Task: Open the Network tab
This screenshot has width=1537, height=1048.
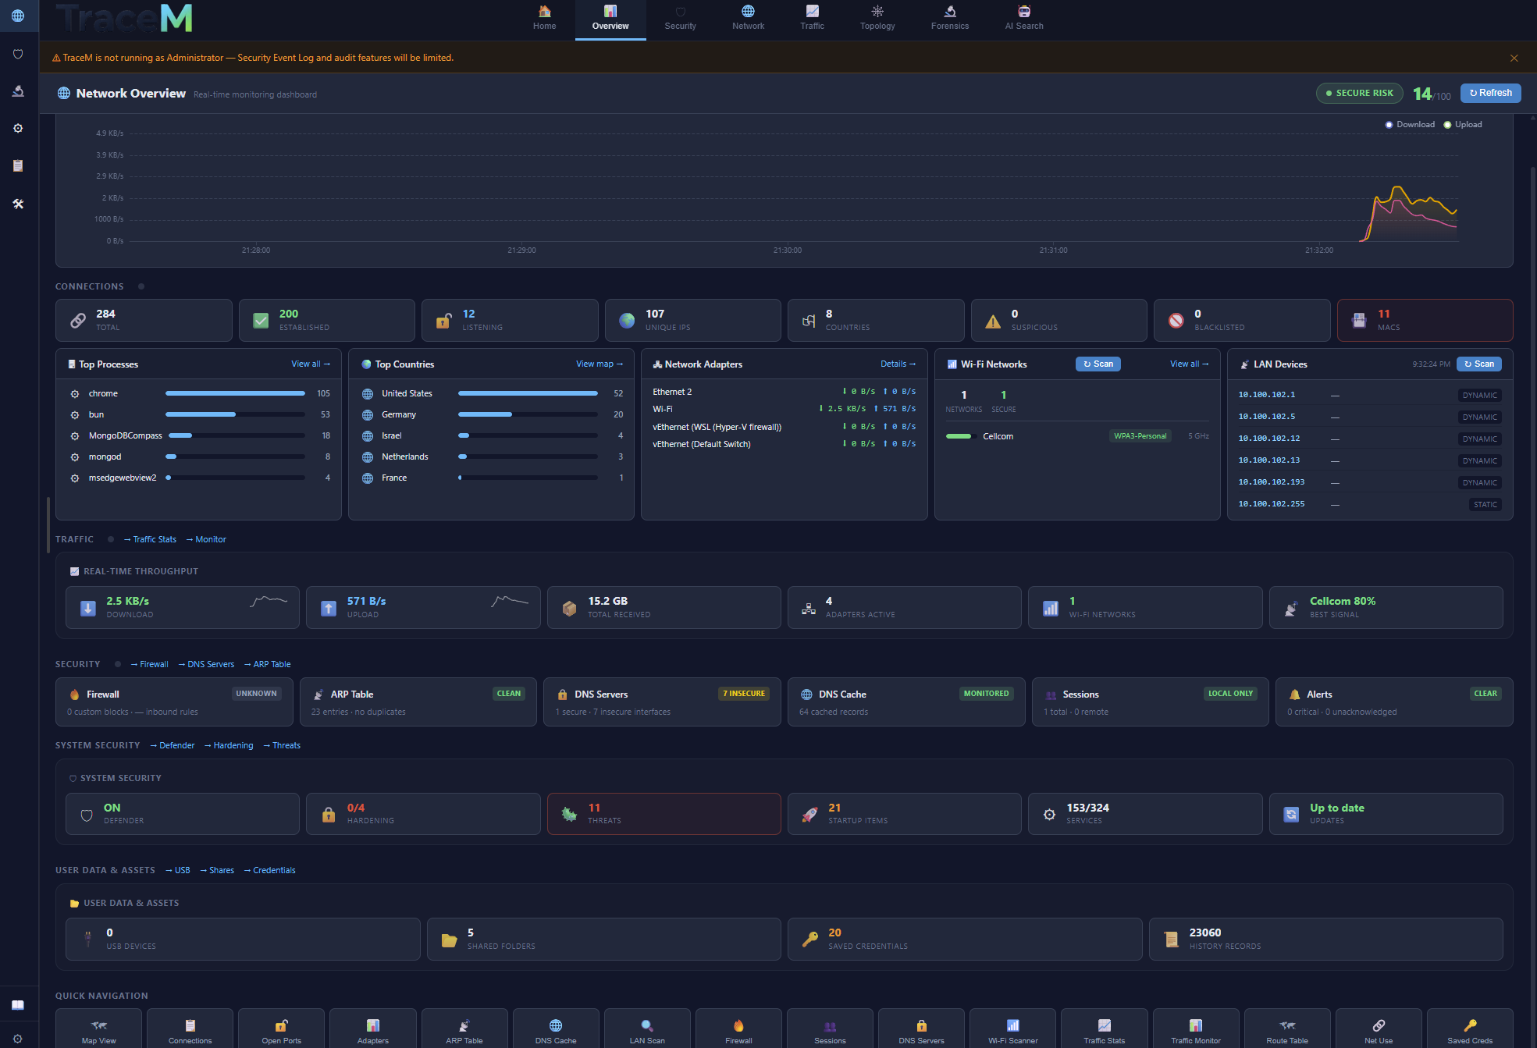Action: (748, 19)
